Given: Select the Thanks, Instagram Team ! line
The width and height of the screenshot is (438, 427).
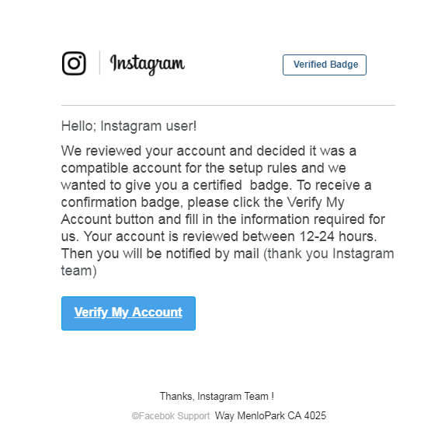Looking at the screenshot, I should [x=217, y=396].
